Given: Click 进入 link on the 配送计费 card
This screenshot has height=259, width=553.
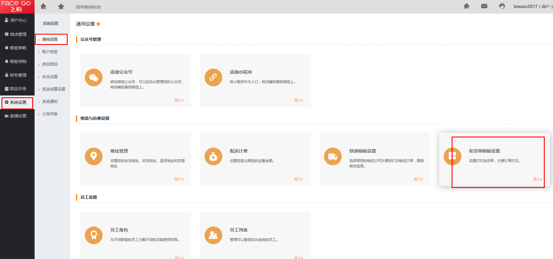Looking at the screenshot, I should pyautogui.click(x=298, y=179).
